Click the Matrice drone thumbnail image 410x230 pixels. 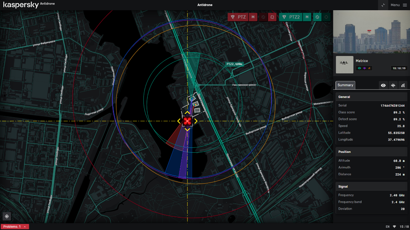point(344,64)
